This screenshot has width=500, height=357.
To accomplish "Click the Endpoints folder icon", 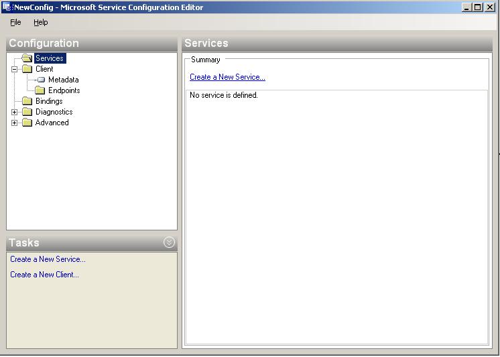I will [x=40, y=90].
